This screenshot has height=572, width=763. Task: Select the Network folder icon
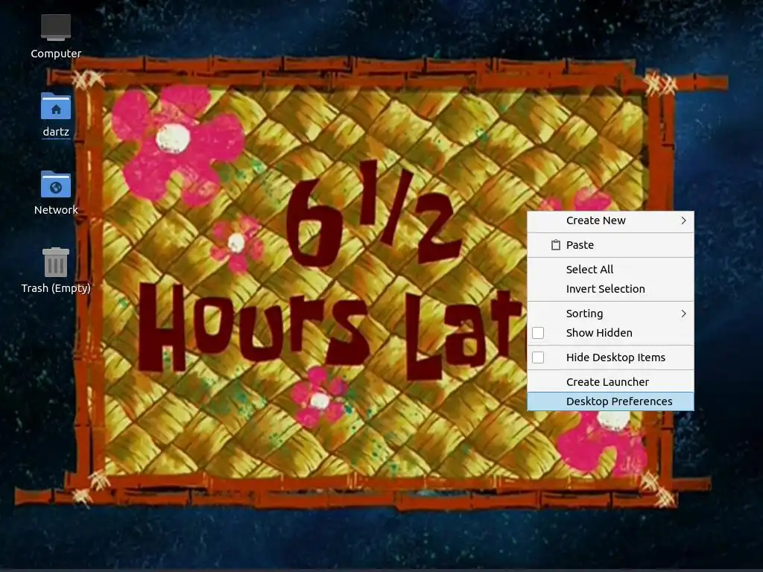(x=56, y=184)
